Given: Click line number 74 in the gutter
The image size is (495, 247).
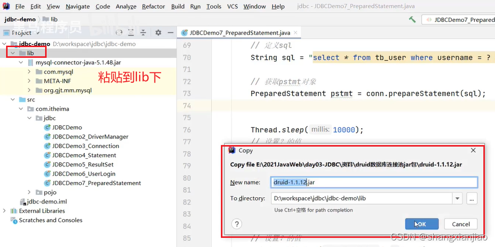Looking at the screenshot, I should click(x=187, y=105).
